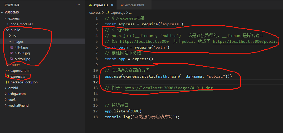Image resolution: width=283 pixels, height=133 pixels.
Task: Close the express.js editor tab
Action: pos(112,5)
